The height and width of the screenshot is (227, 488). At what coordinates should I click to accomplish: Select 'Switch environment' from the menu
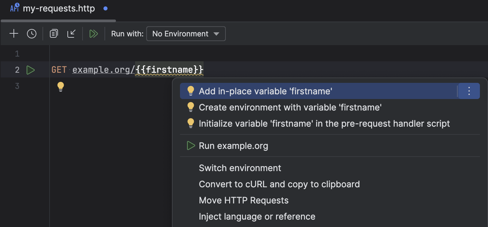coord(240,168)
